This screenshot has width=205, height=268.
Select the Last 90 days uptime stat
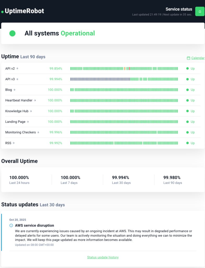[172, 180]
